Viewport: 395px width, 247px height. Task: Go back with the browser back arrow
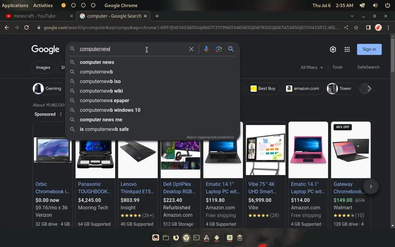(7, 27)
